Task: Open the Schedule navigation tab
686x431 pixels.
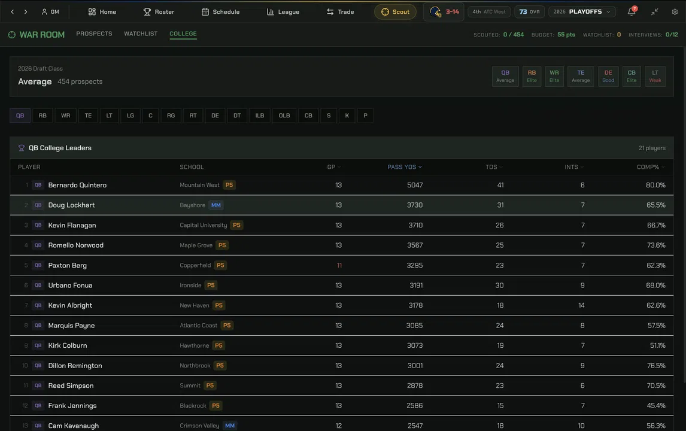Action: click(x=220, y=12)
